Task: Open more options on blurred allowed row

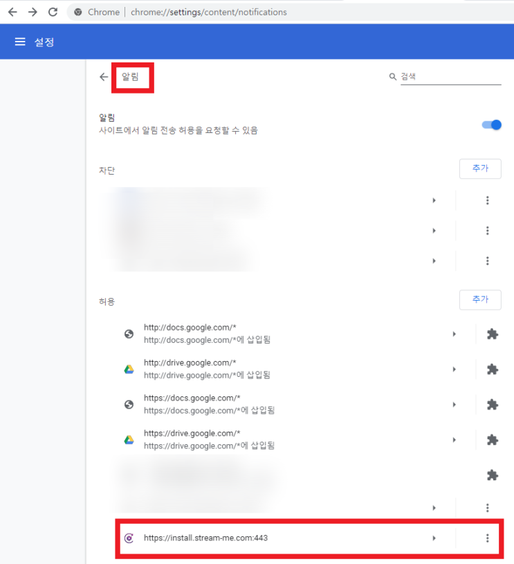Action: [488, 508]
